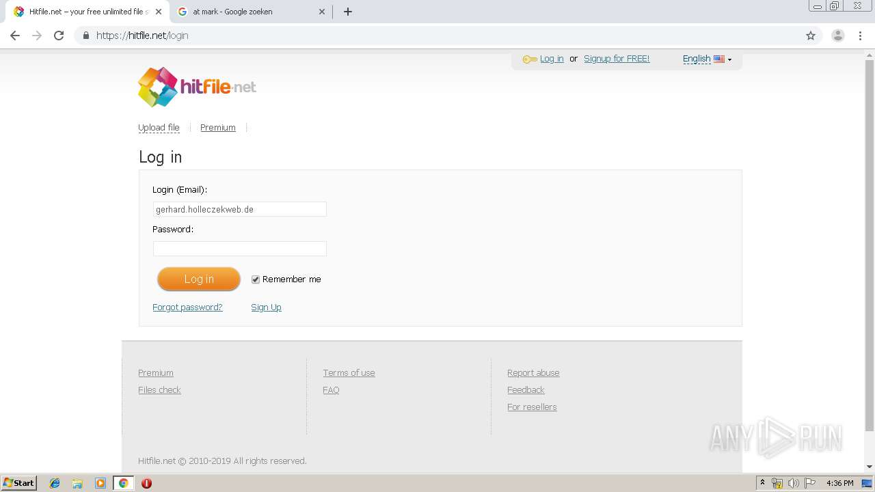875x492 pixels.
Task: Click the Password input field
Action: tap(240, 249)
